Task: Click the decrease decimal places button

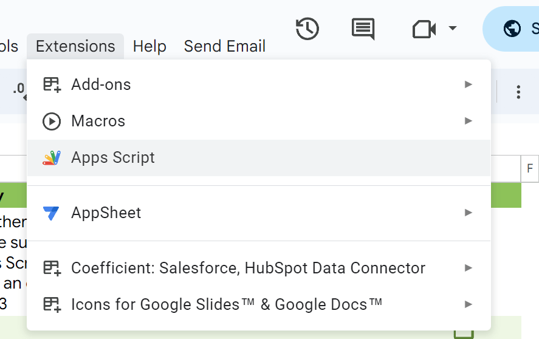Action: (x=19, y=90)
